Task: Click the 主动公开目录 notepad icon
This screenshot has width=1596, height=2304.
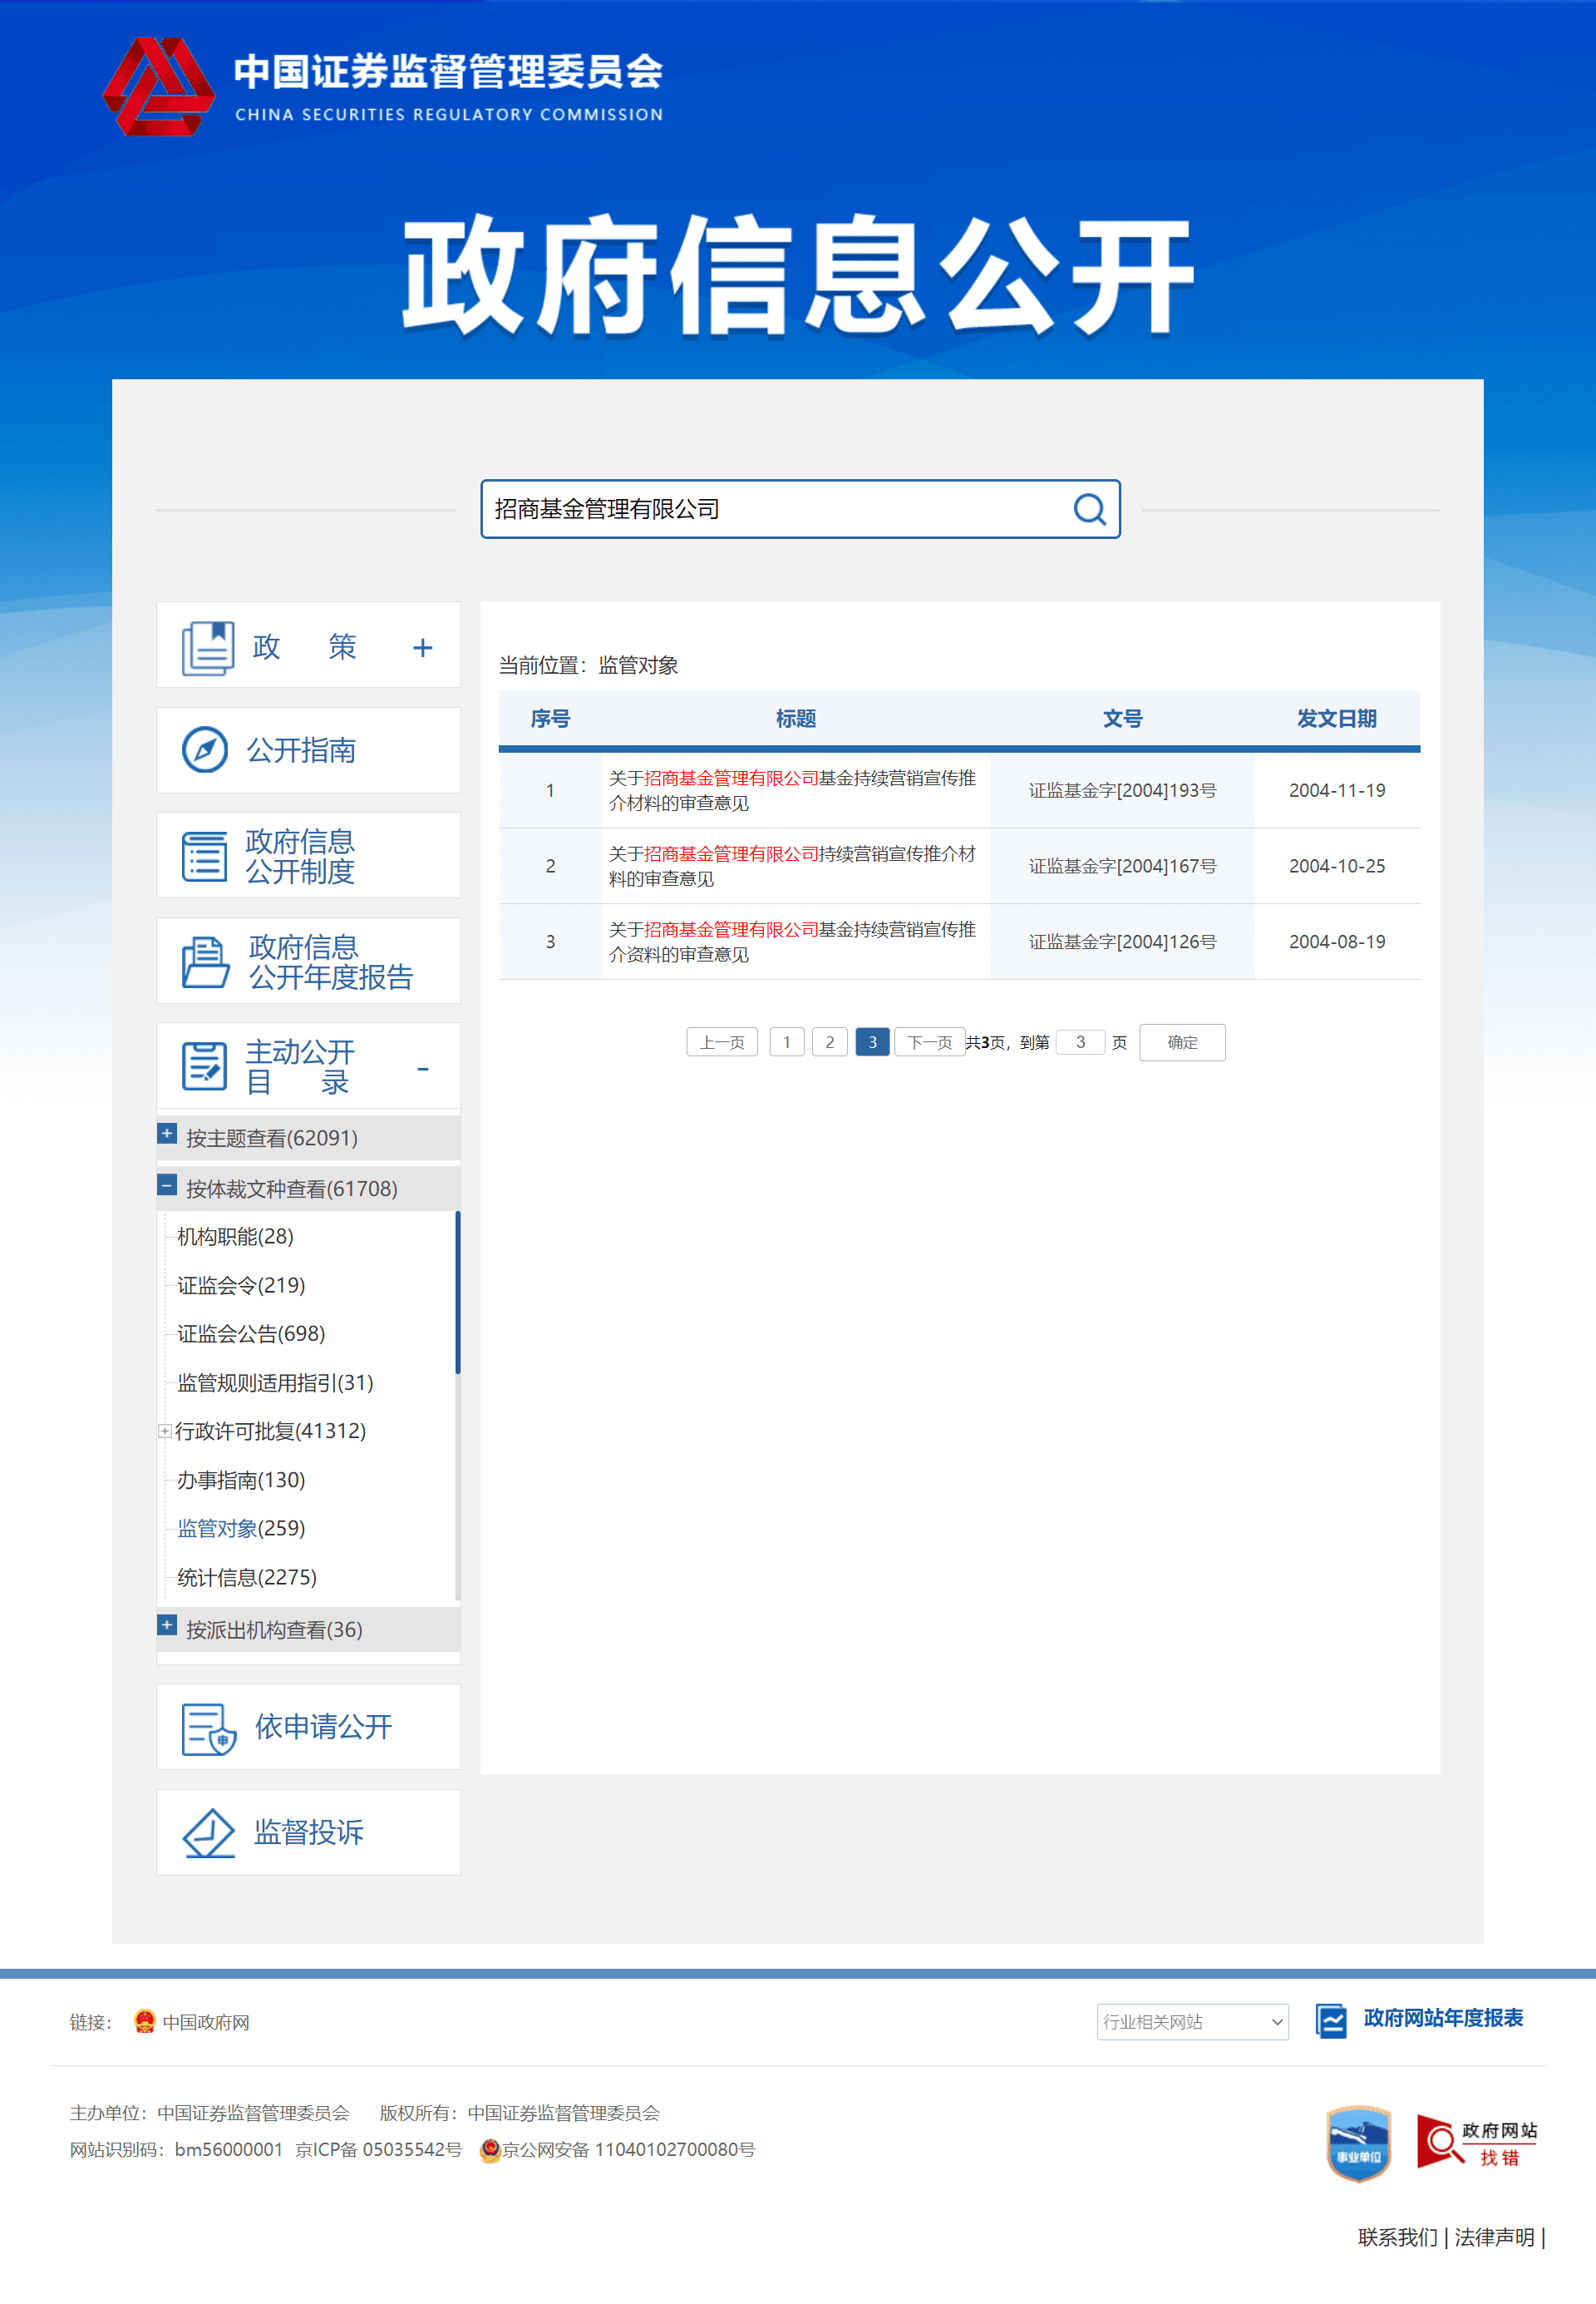Action: click(205, 1065)
